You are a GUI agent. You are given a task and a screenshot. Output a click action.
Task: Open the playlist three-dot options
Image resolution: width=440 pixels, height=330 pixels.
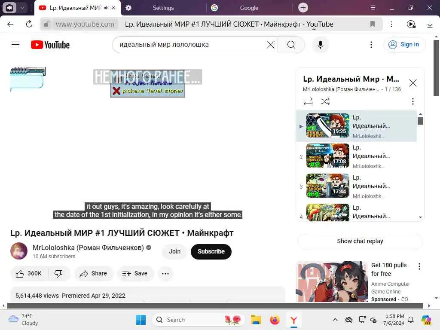pos(412,101)
